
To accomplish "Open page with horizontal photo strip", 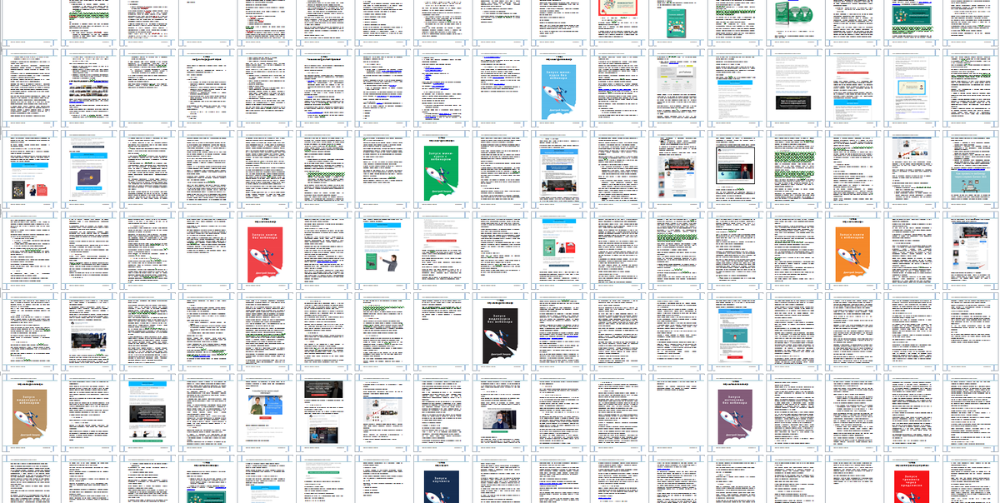I will [x=90, y=87].
